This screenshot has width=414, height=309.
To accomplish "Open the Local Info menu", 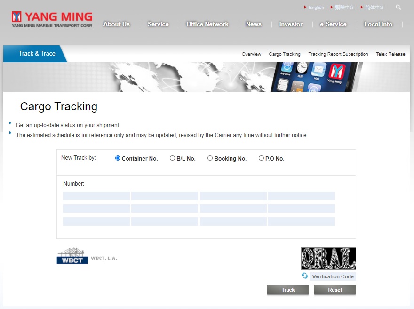I will click(x=378, y=24).
